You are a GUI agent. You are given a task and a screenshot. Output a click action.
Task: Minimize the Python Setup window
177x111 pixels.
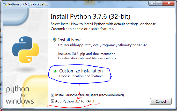pyautogui.click(x=152, y=3)
